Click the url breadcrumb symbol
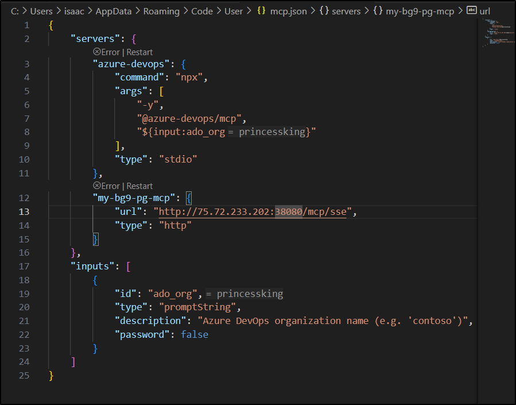This screenshot has height=405, width=516. click(x=484, y=11)
